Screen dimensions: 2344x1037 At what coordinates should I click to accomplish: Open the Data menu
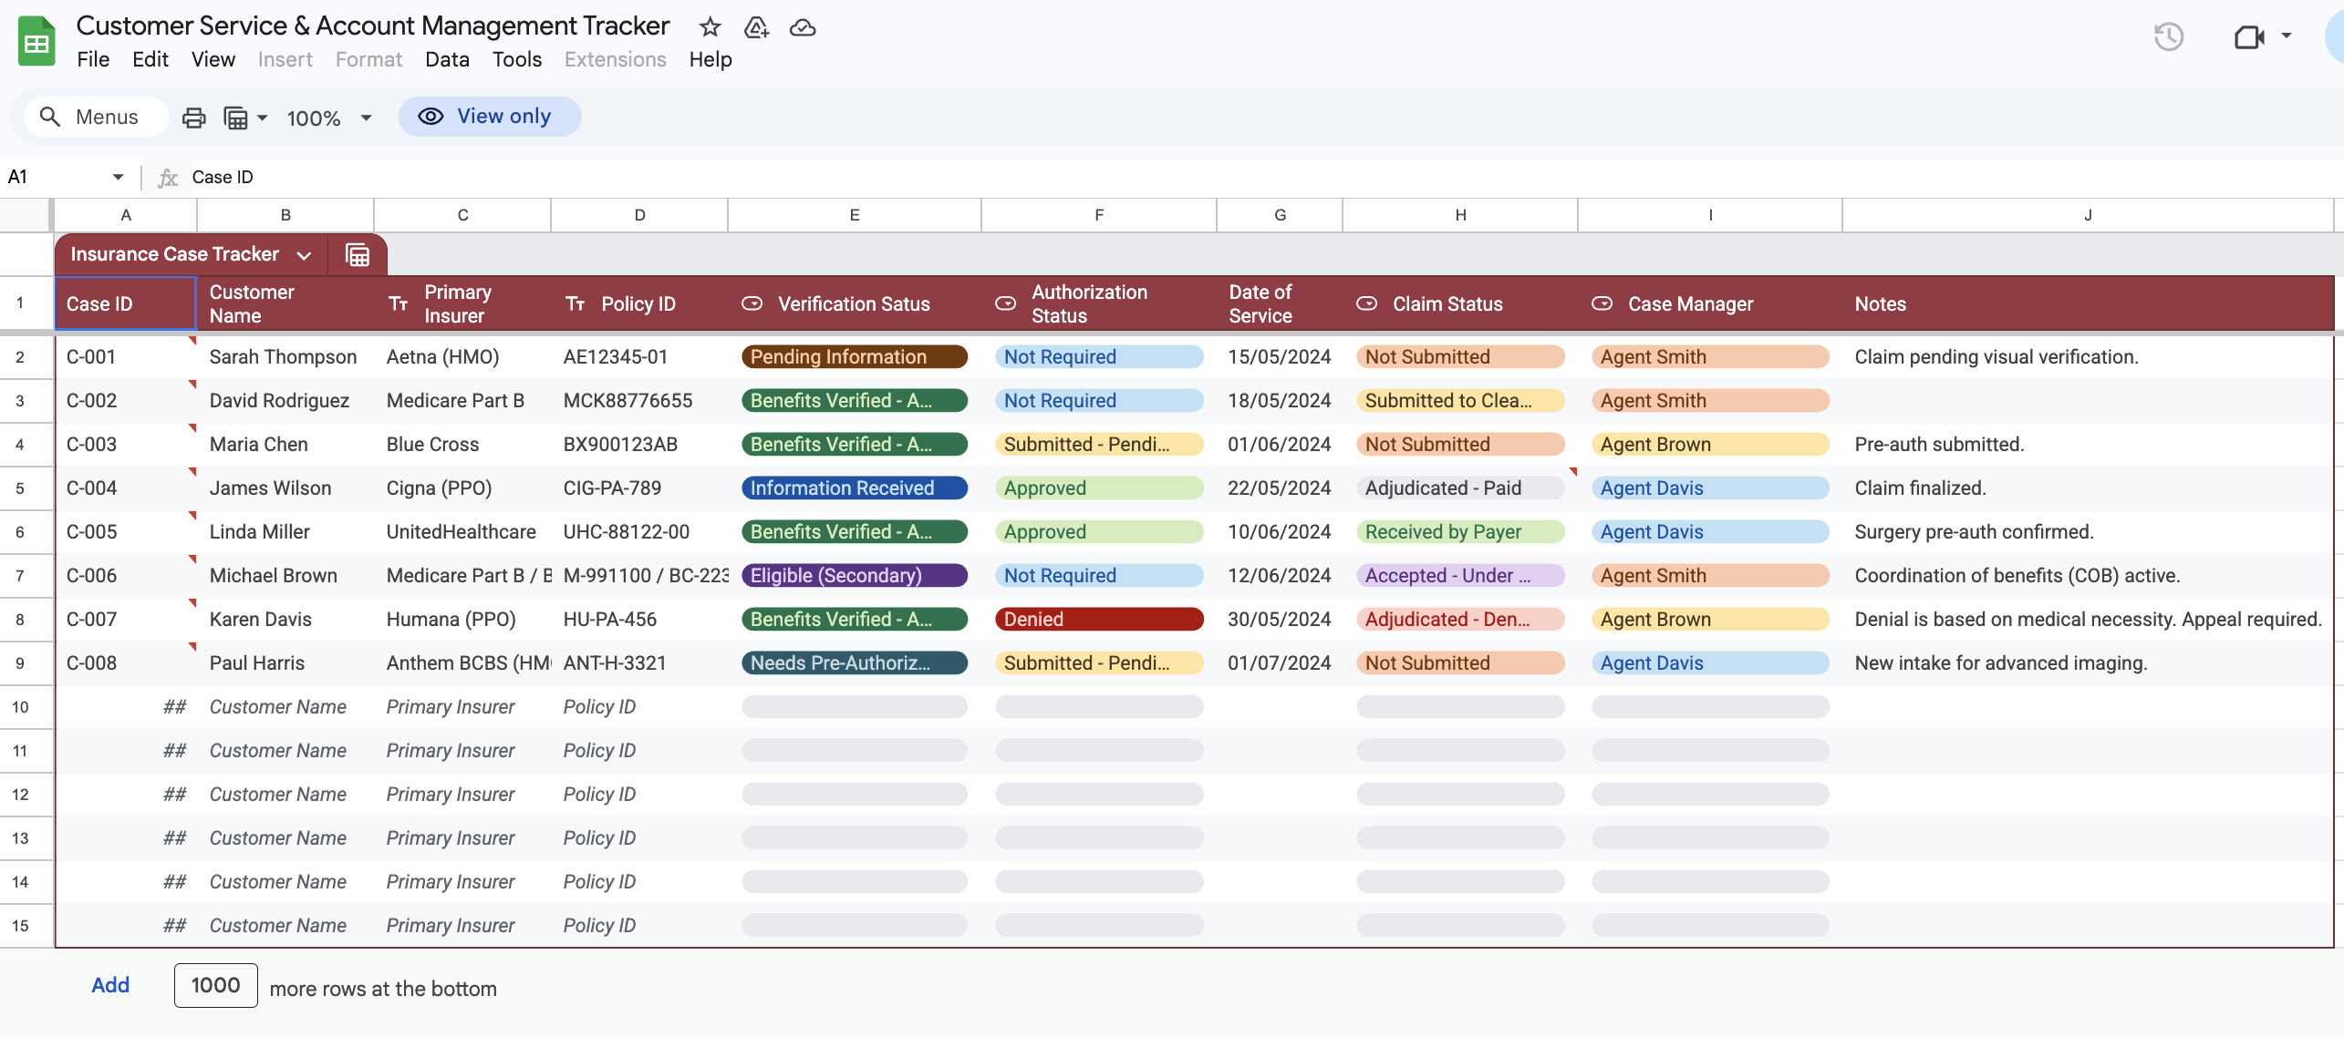click(x=447, y=60)
